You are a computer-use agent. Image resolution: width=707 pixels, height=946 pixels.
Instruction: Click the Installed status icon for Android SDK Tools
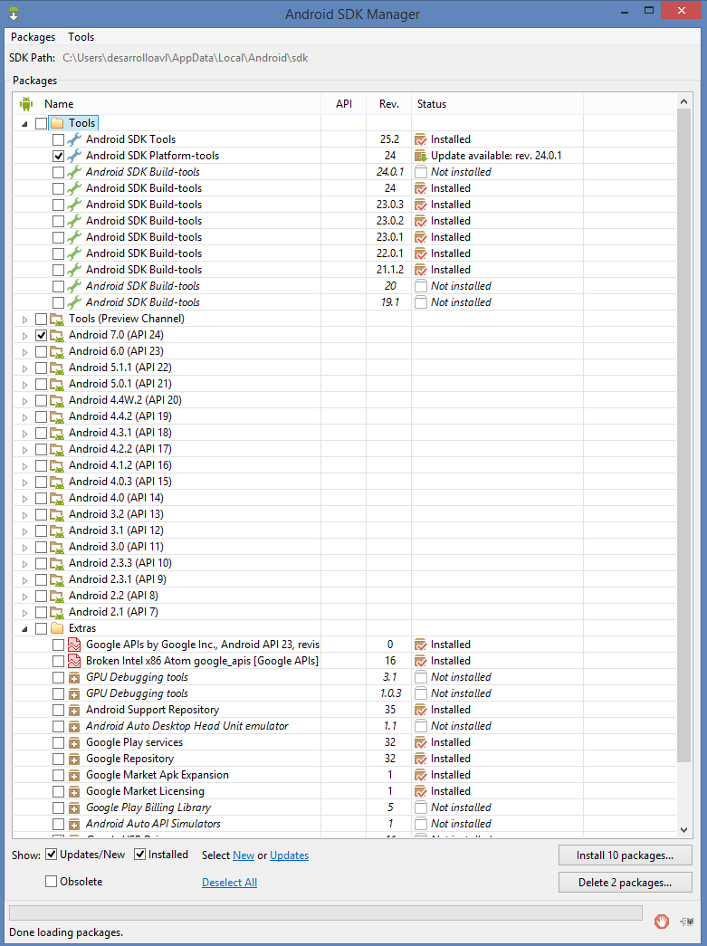421,139
